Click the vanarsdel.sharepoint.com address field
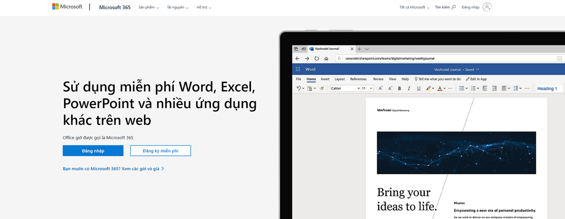The image size is (565, 219). coord(449,58)
